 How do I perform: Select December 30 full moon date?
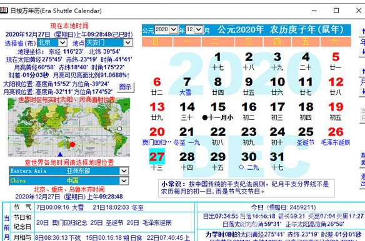click(249, 160)
